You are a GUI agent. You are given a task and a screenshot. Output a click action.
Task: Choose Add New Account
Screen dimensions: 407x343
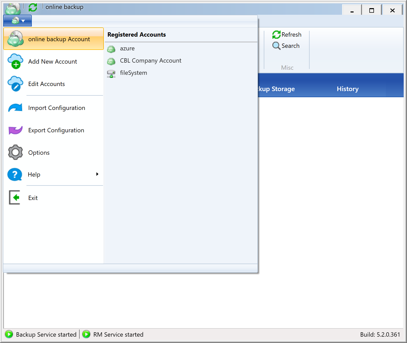click(x=54, y=62)
